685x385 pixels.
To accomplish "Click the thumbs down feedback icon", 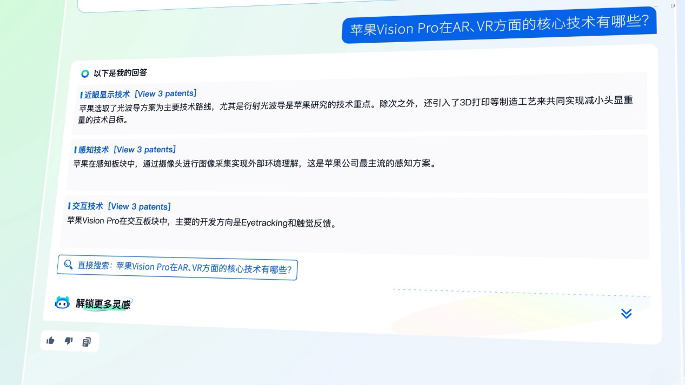I will click(69, 341).
